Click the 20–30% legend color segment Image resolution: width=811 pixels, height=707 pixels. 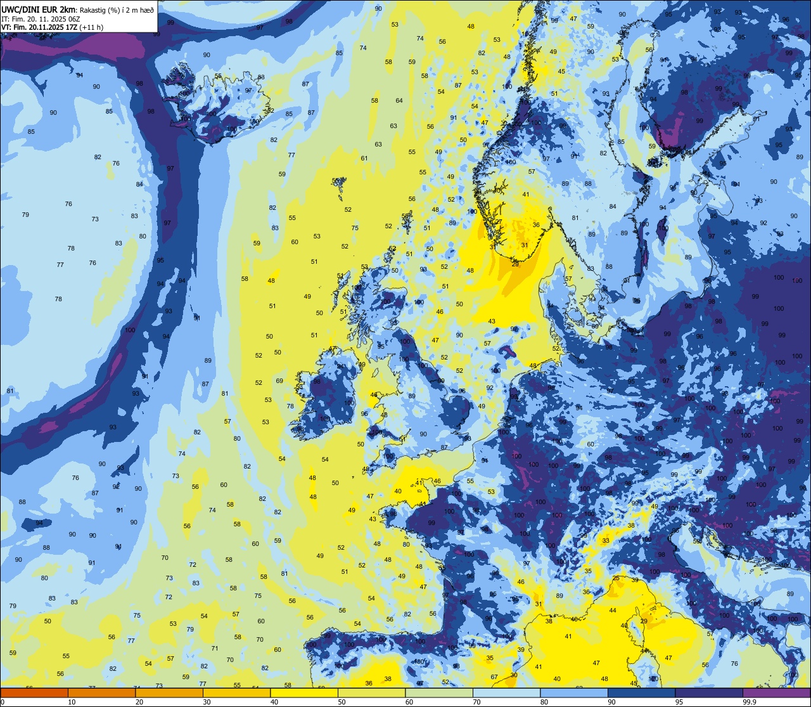[x=169, y=693]
